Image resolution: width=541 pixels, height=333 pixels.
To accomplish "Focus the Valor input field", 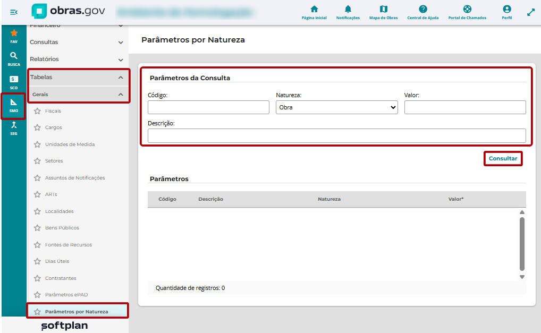I will 465,107.
